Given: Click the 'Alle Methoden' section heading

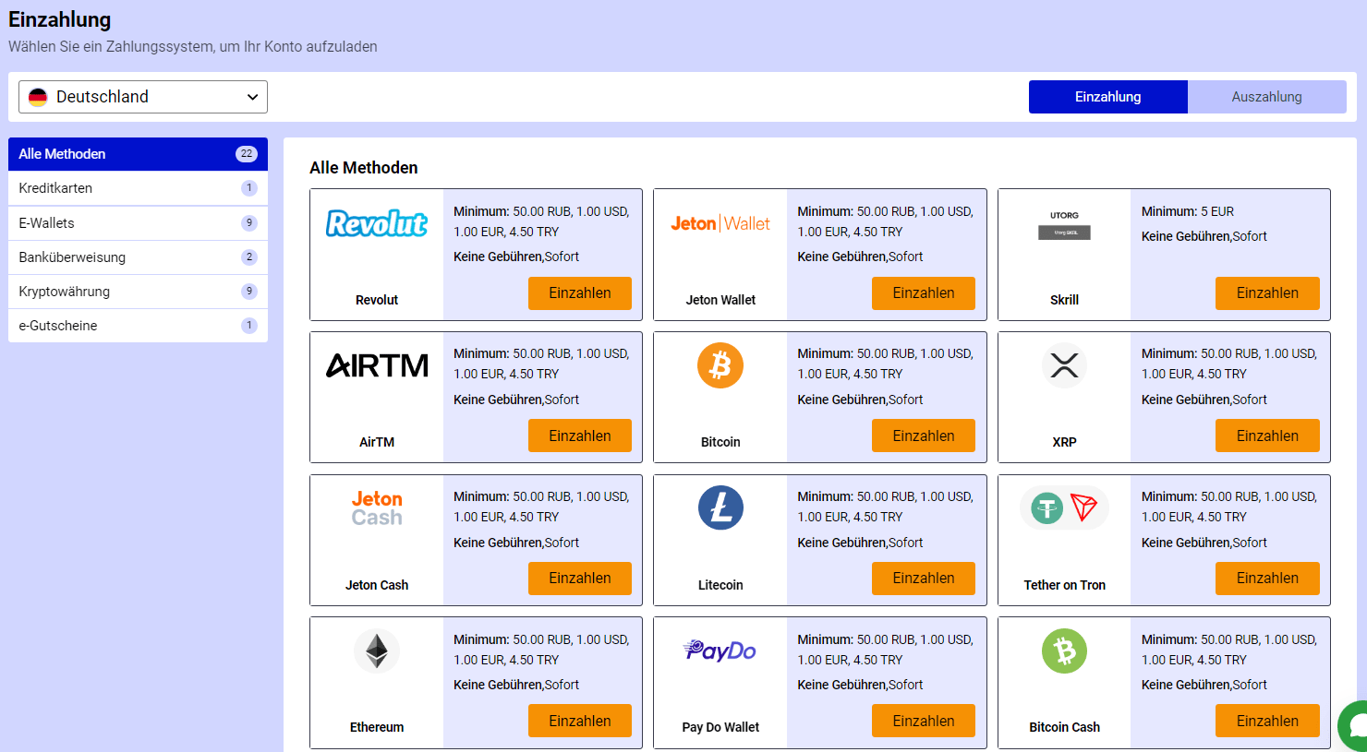Looking at the screenshot, I should click(364, 168).
